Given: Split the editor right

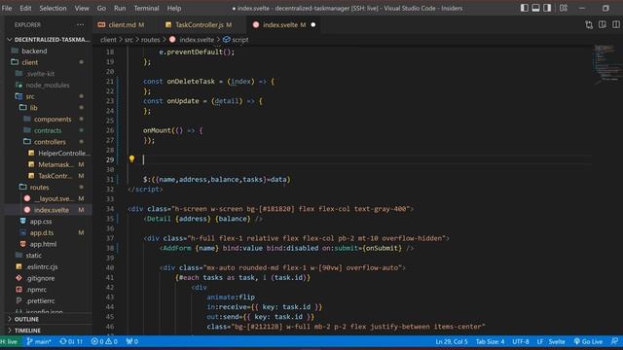Looking at the screenshot, I should pos(616,24).
